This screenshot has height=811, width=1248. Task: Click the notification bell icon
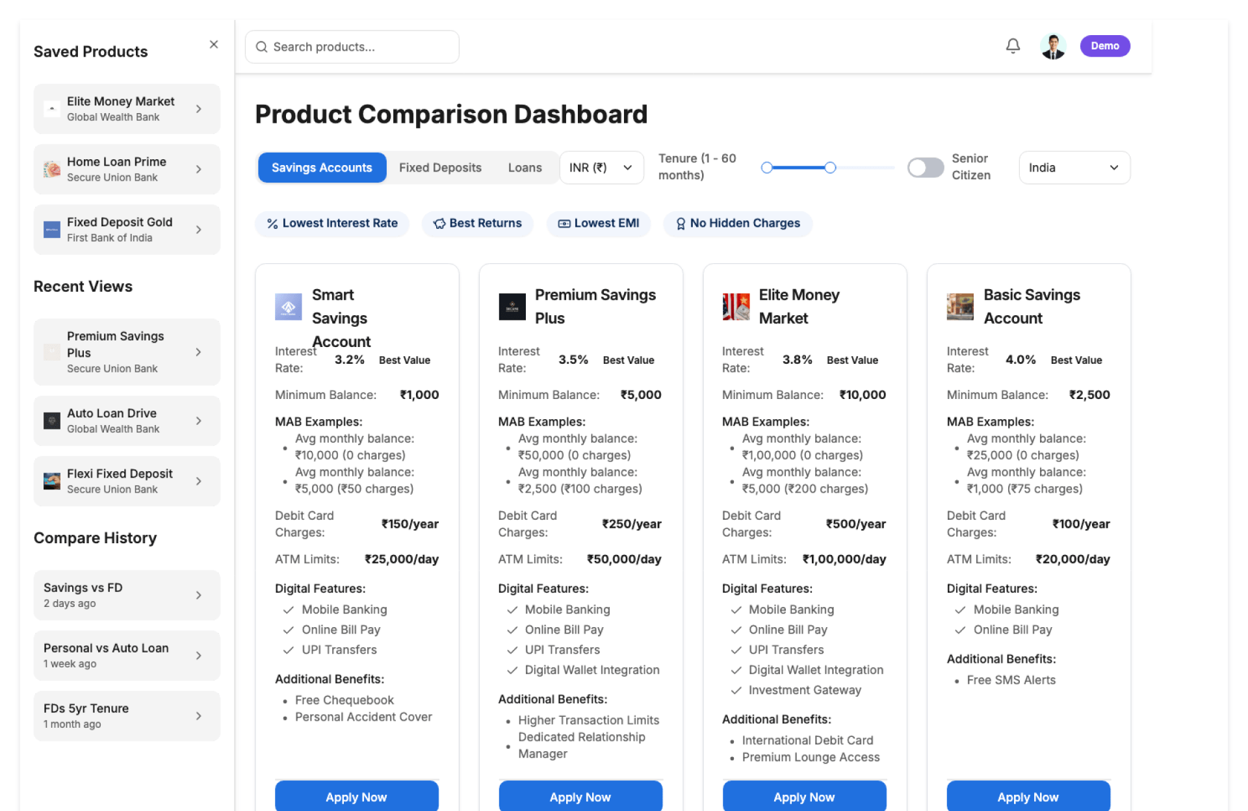tap(1013, 46)
